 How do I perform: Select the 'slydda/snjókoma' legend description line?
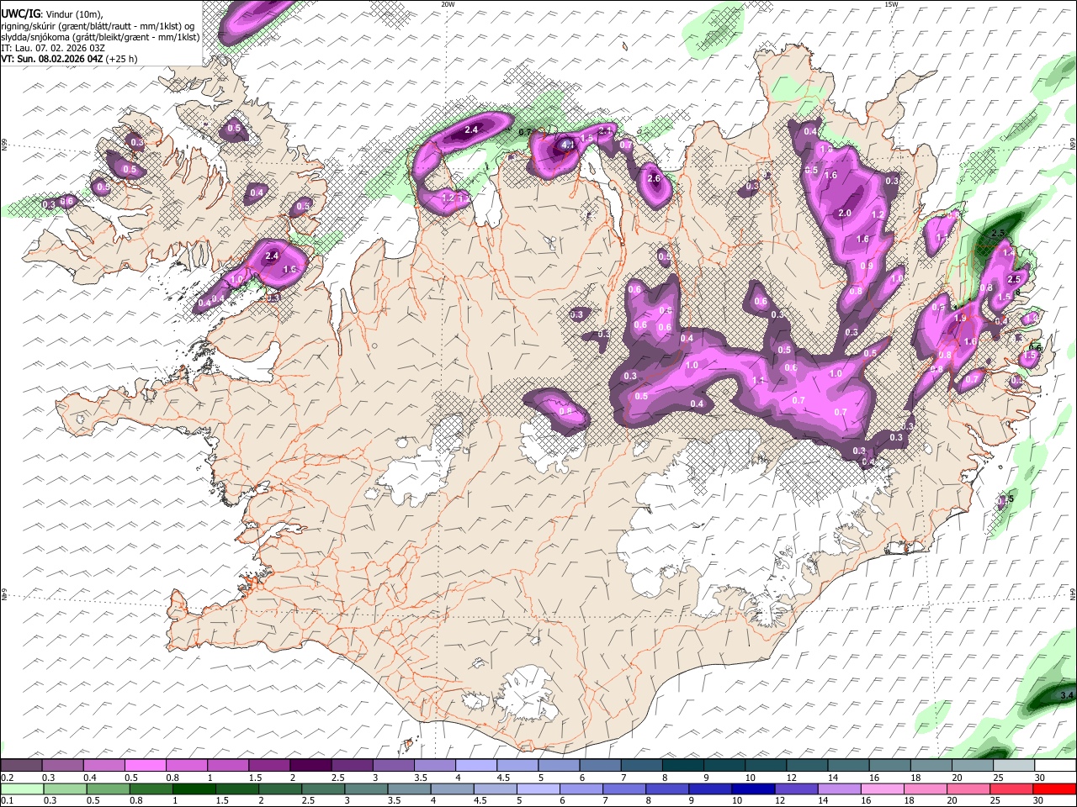[x=100, y=37]
